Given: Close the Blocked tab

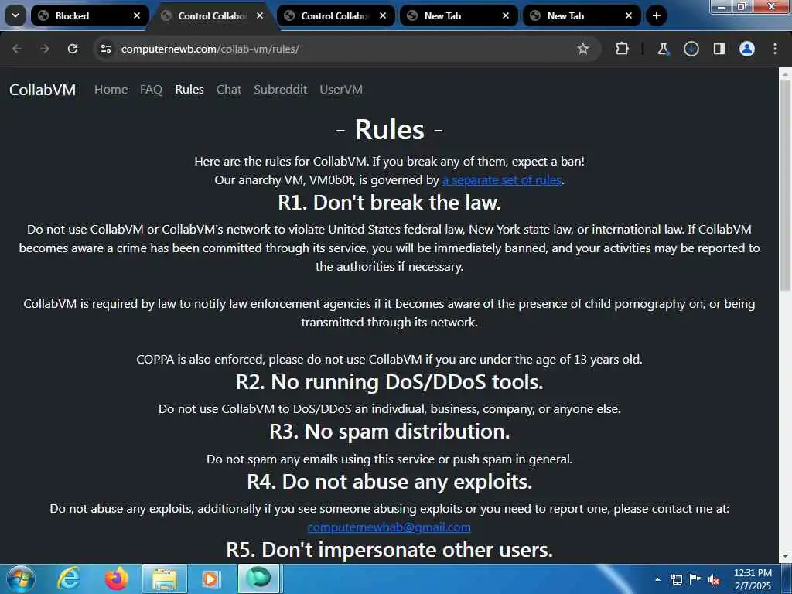Looking at the screenshot, I should pyautogui.click(x=137, y=15).
